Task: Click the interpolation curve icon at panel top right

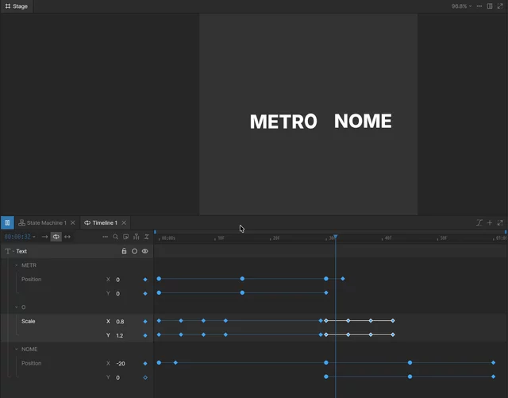Action: point(479,223)
